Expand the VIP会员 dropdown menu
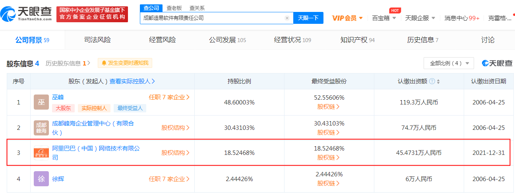Viewport: 515px width, 195px height. coord(347,18)
